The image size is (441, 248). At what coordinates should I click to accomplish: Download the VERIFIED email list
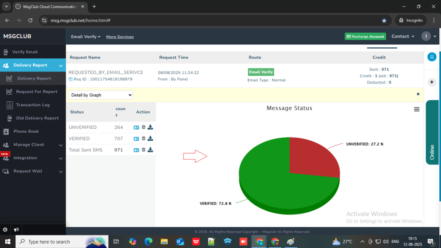click(150, 138)
